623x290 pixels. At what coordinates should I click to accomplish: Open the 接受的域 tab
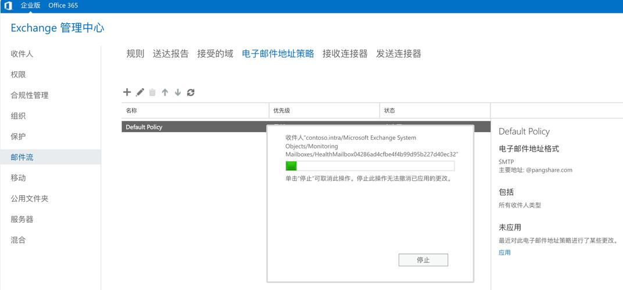[x=216, y=53]
